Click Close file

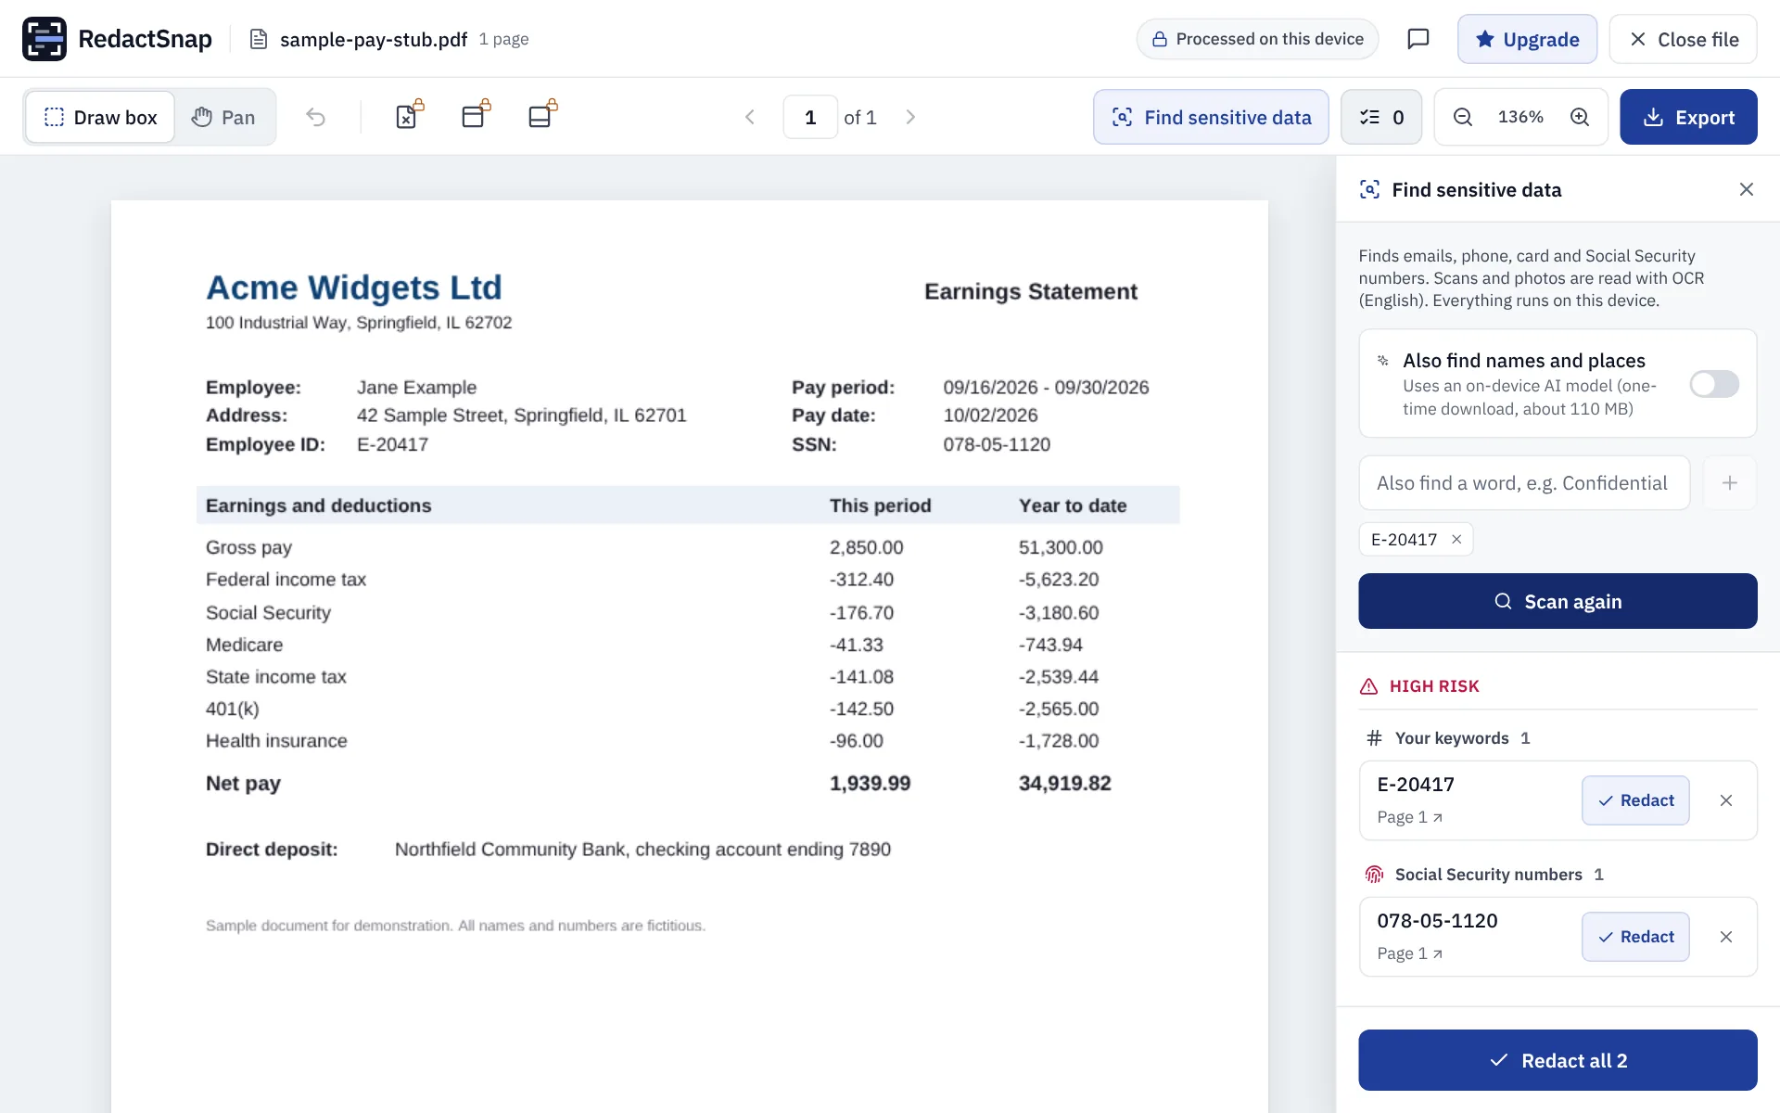pos(1683,39)
